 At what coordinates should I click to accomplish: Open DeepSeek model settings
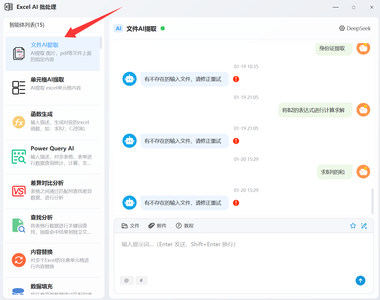355,28
